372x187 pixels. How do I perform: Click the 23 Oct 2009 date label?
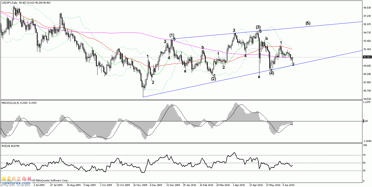[x=123, y=185]
